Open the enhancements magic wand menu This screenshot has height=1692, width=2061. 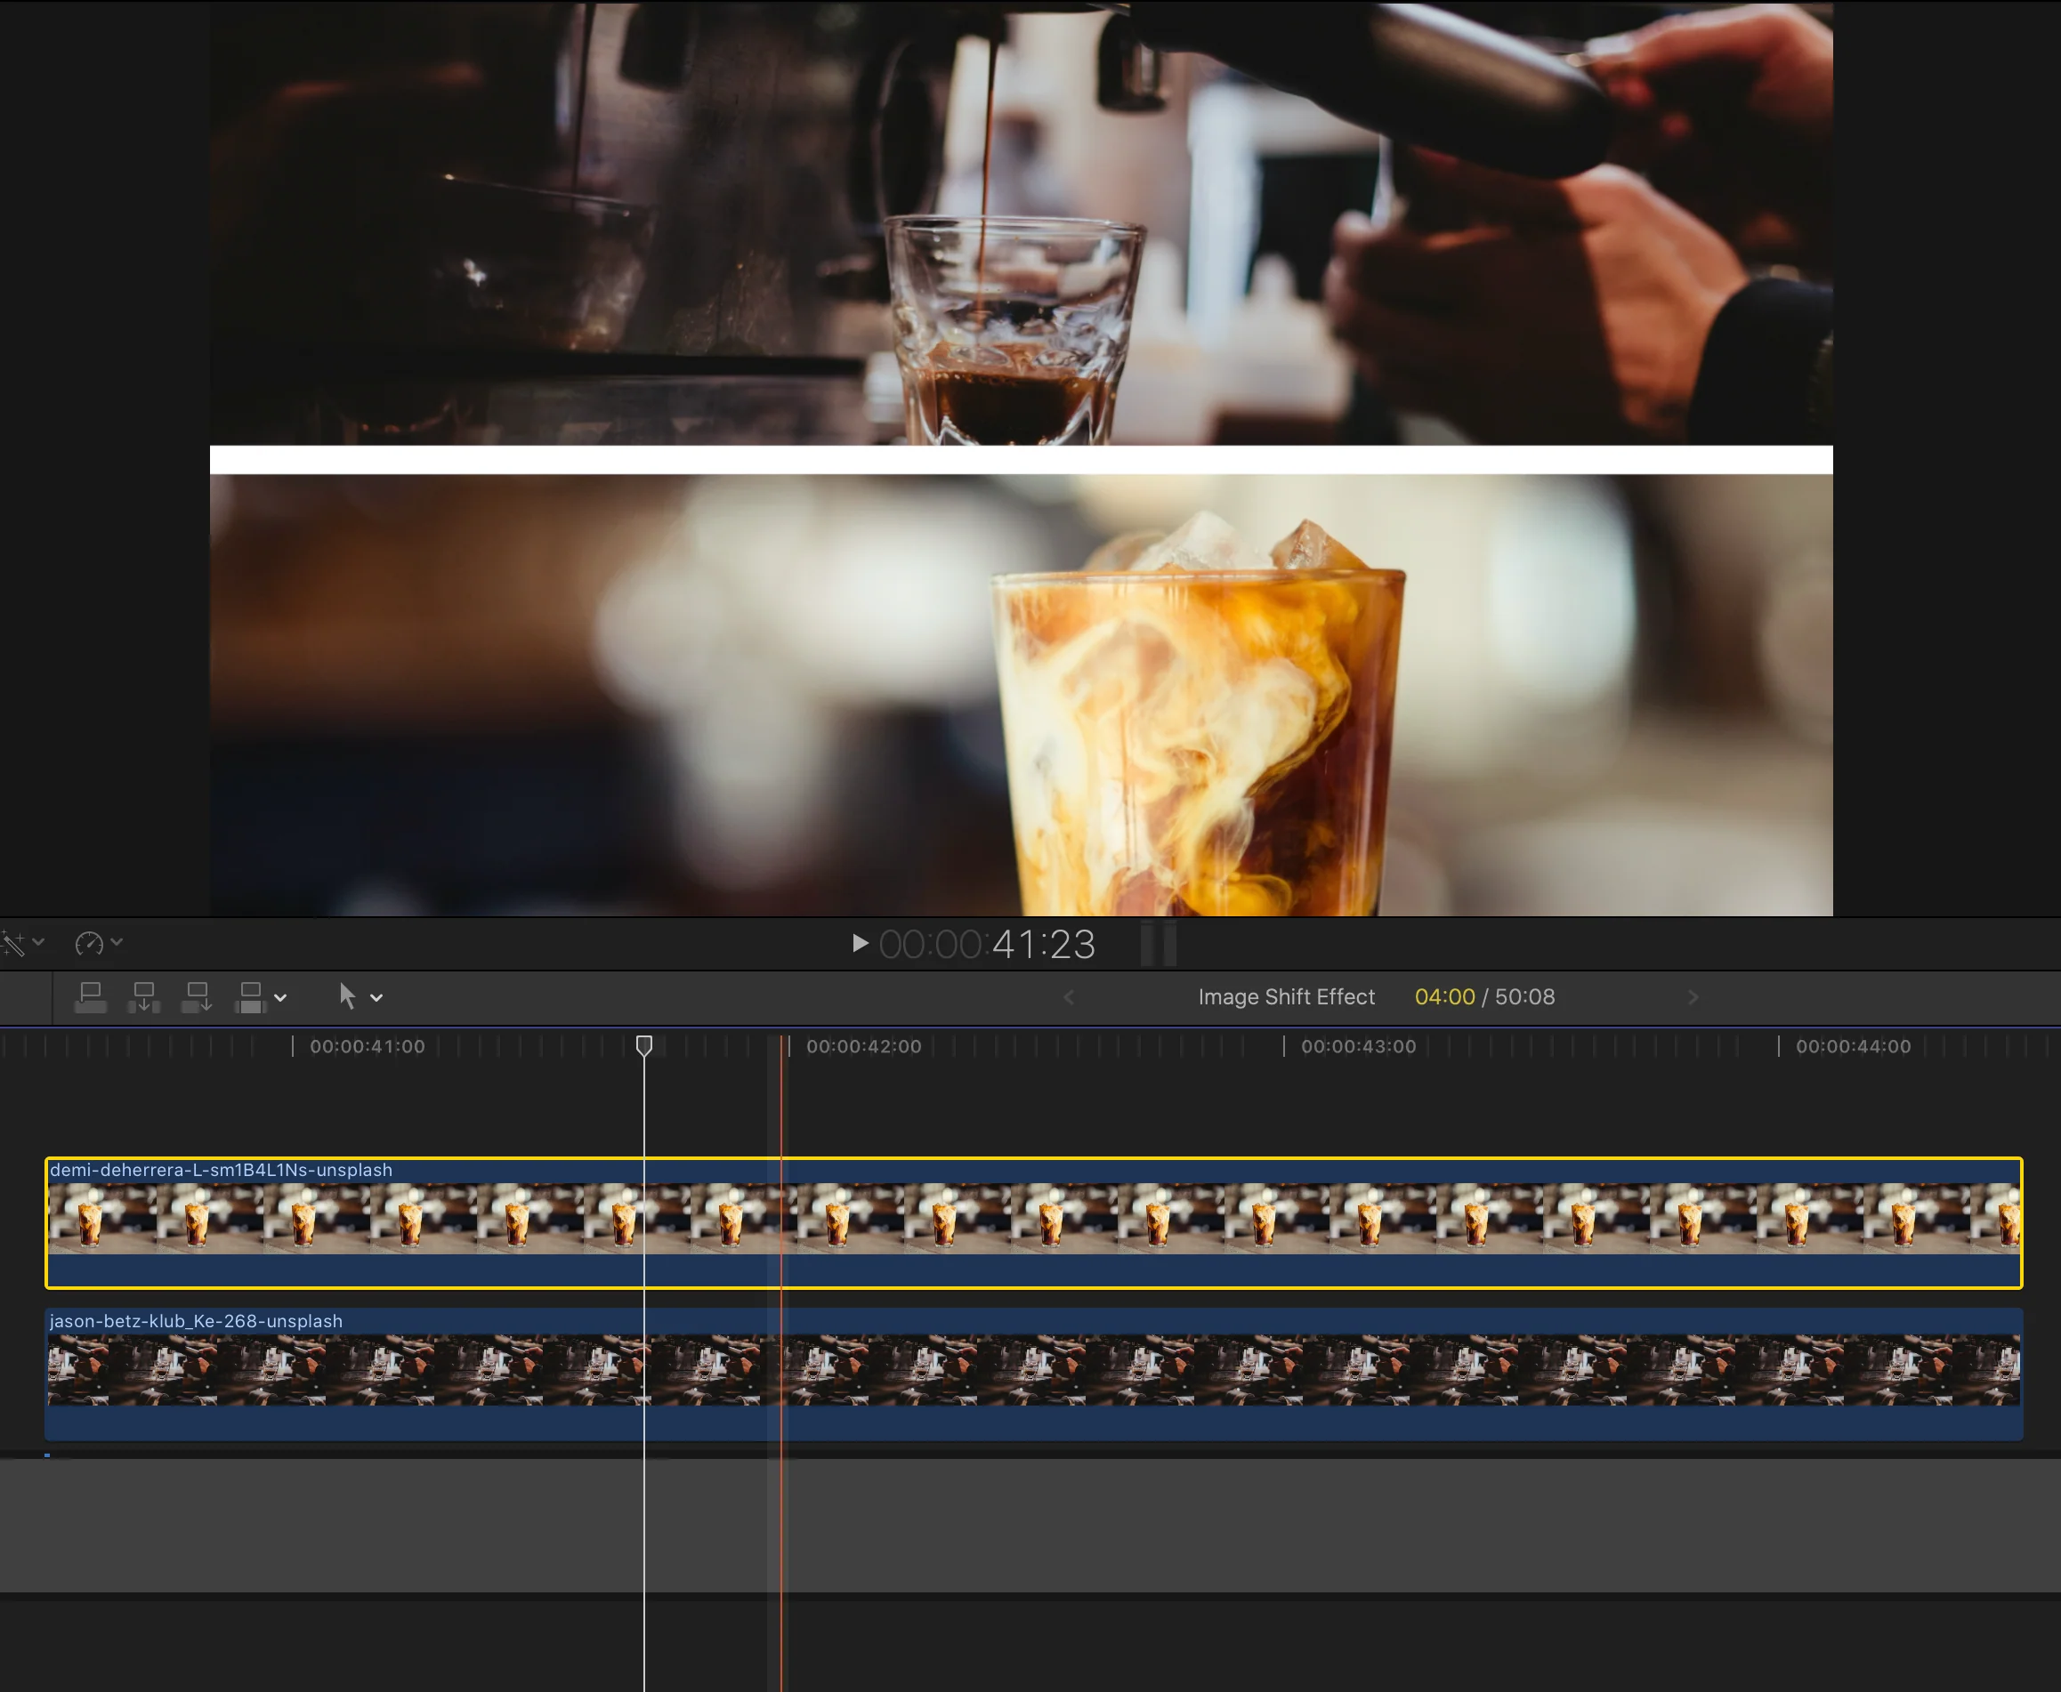(13, 944)
